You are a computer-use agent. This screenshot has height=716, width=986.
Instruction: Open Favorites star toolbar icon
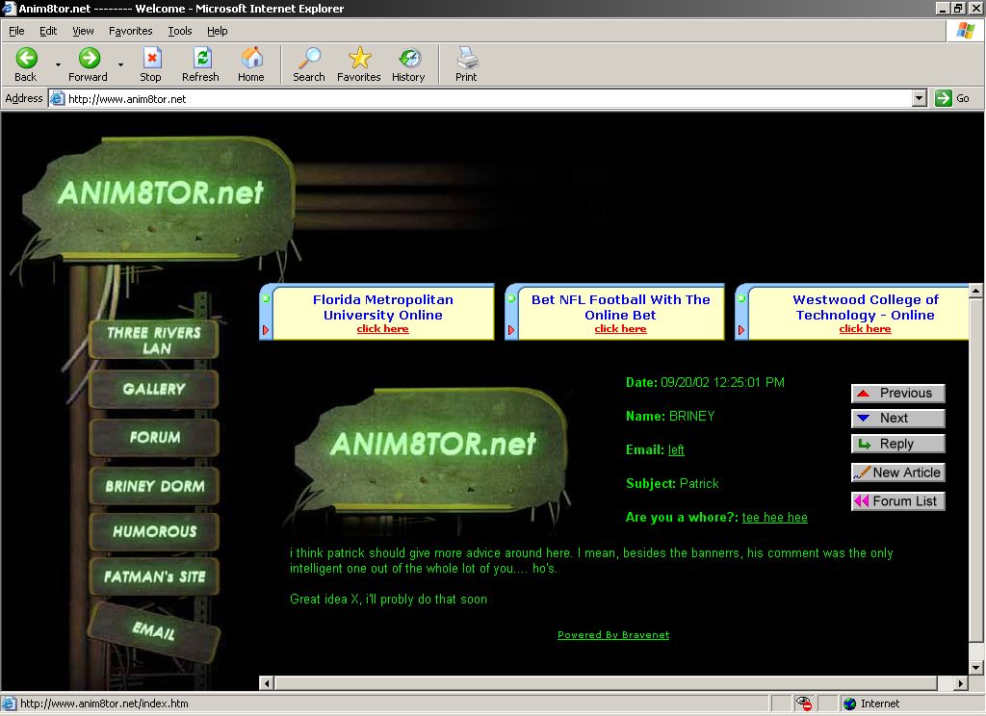click(360, 58)
